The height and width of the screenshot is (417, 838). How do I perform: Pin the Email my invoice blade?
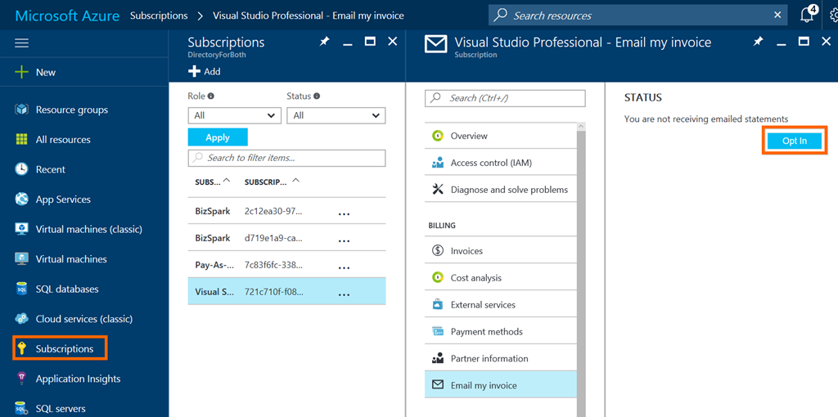759,42
